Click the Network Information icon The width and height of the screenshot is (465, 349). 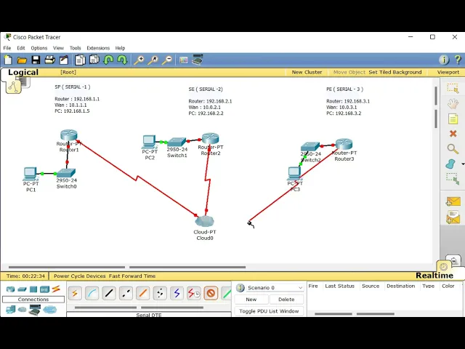point(444,60)
